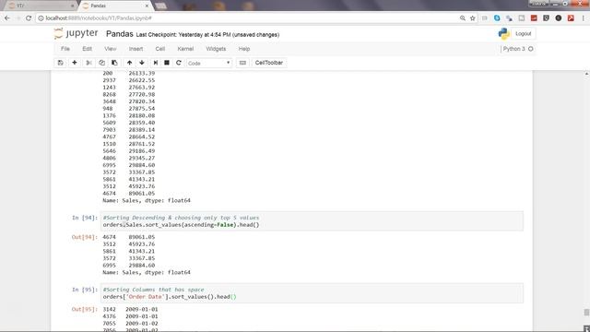
Task: Click the value 45923.76 in Out[94]
Action: point(142,244)
